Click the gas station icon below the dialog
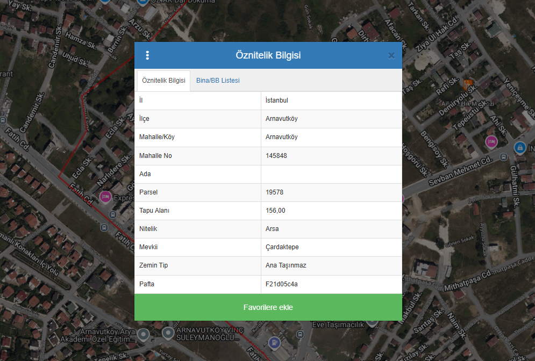The width and height of the screenshot is (535, 361). [x=274, y=341]
